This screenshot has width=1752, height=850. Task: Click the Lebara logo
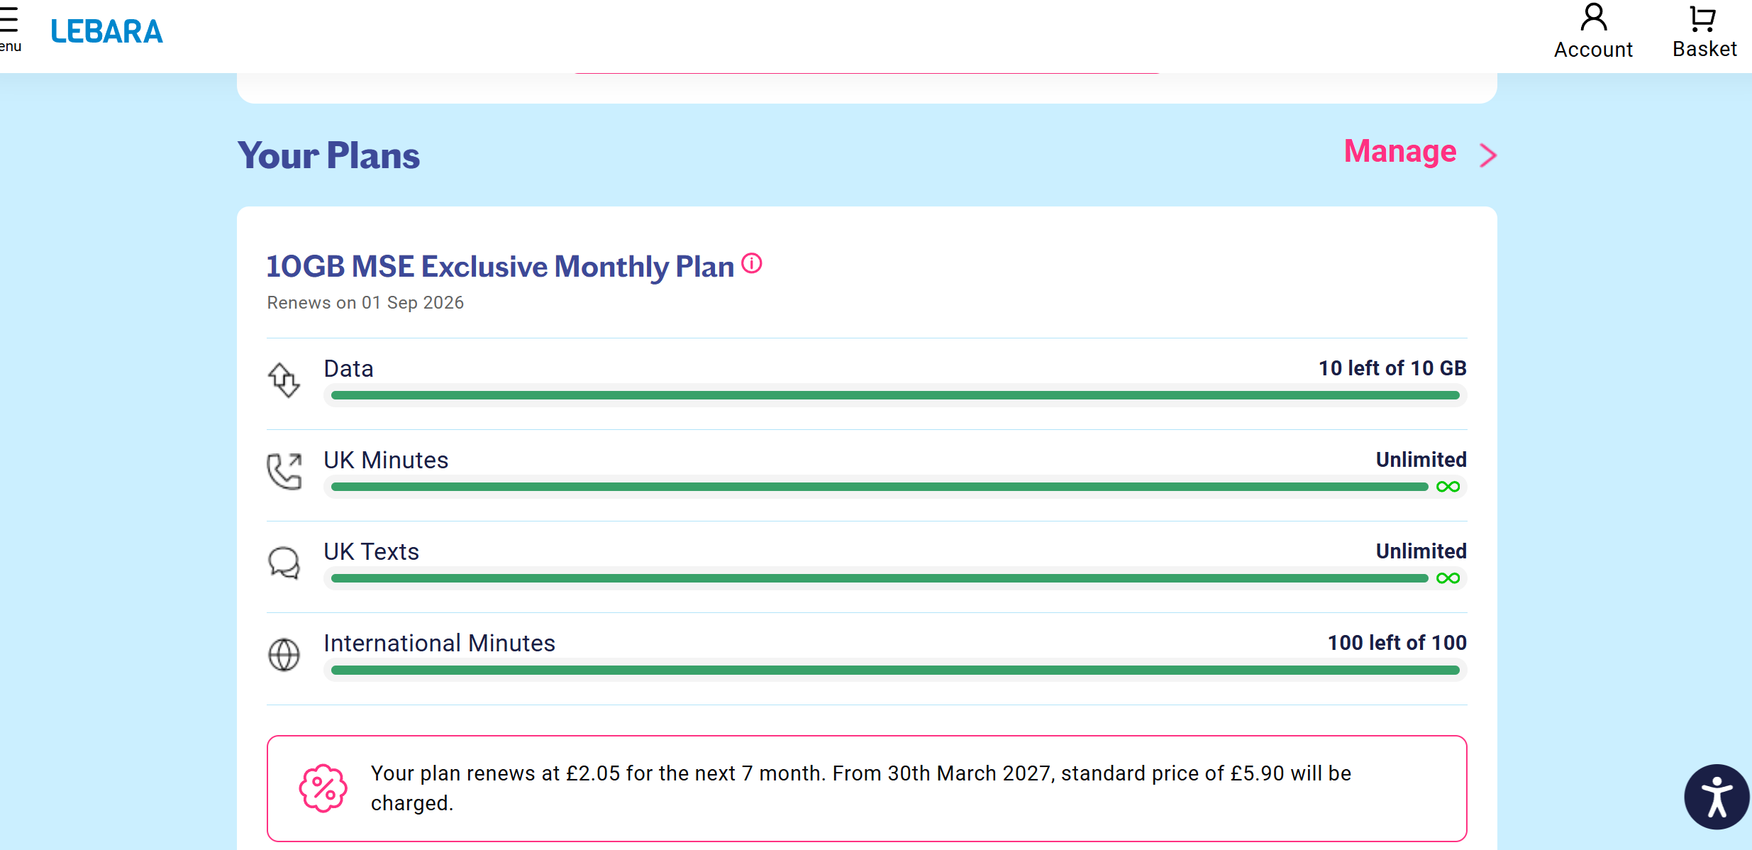click(x=106, y=31)
